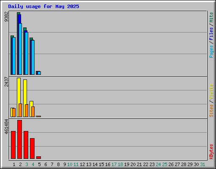The image size is (216, 169).
Task: Click green weekend day label 31
Action: pyautogui.click(x=202, y=164)
